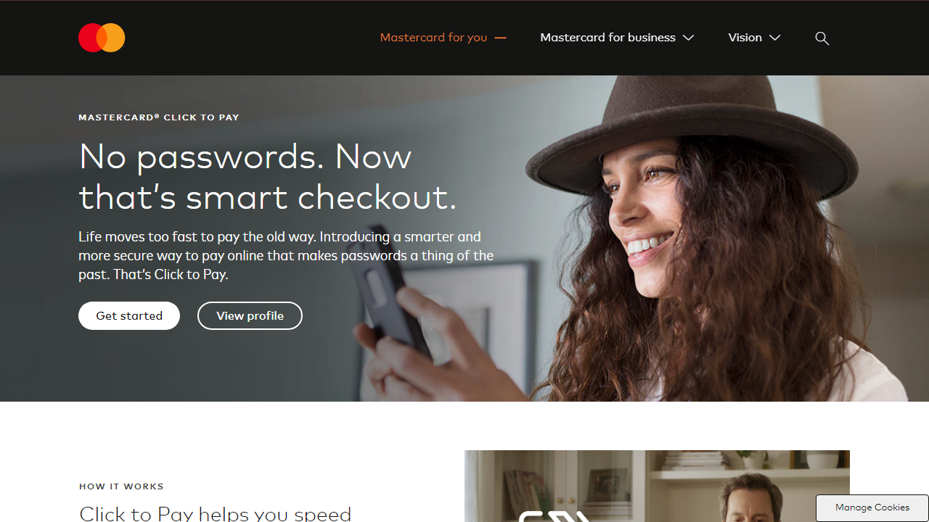Image resolution: width=929 pixels, height=522 pixels.
Task: Expand the Mastercard for business chevron
Action: (689, 38)
